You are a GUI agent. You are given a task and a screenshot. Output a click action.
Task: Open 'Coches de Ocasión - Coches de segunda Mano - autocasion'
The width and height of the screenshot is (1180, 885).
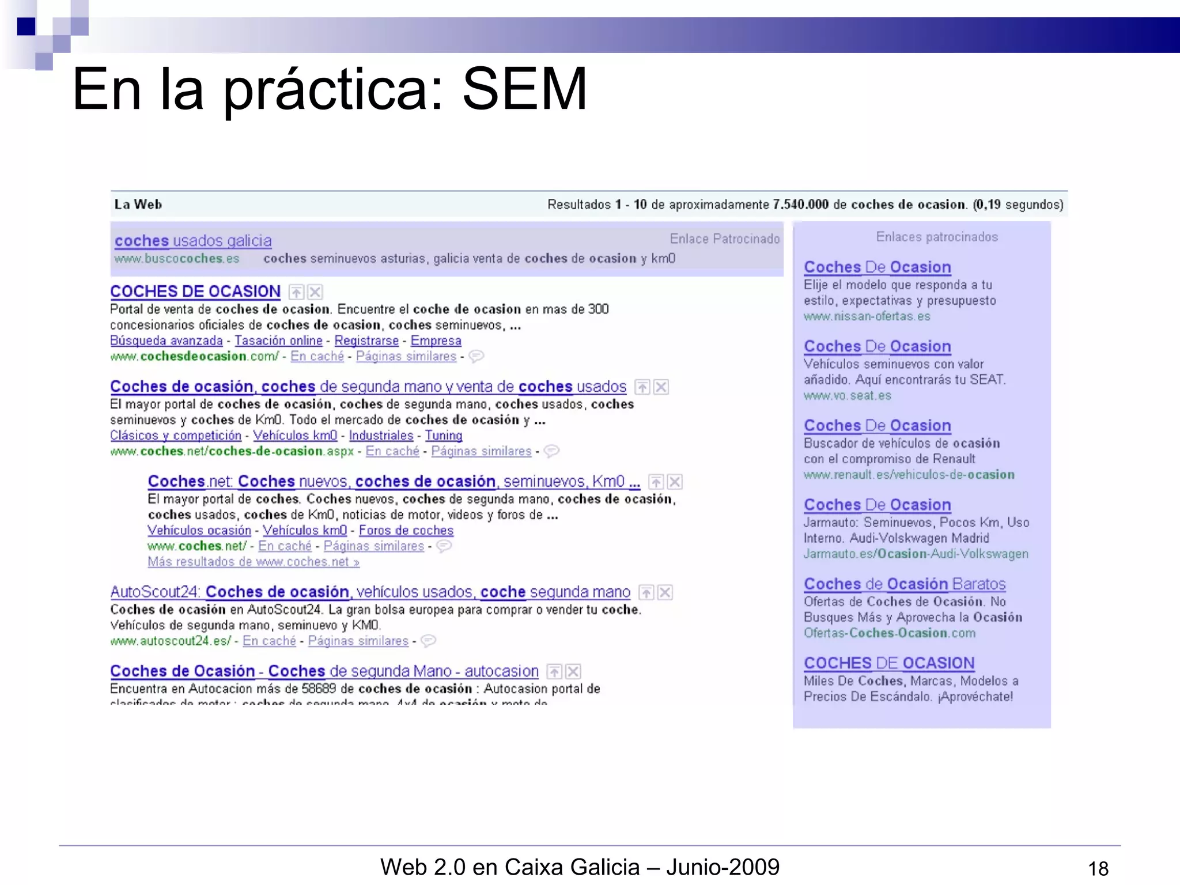tap(324, 671)
